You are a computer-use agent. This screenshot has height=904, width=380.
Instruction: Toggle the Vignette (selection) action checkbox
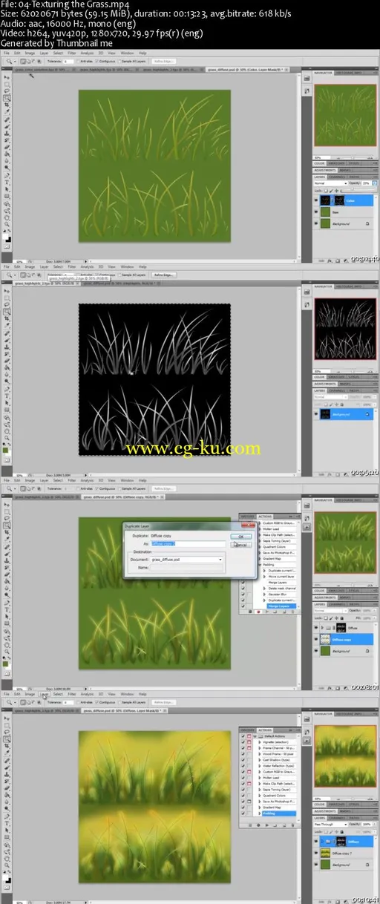pyautogui.click(x=243, y=742)
